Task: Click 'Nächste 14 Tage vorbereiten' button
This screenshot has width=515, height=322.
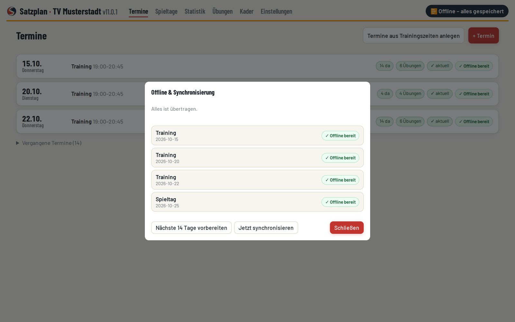Action: [192, 228]
